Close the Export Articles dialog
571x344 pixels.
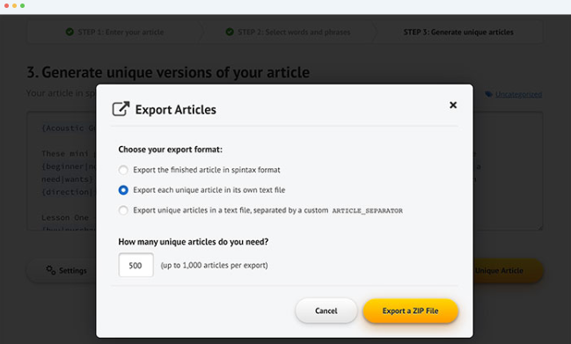[452, 106]
